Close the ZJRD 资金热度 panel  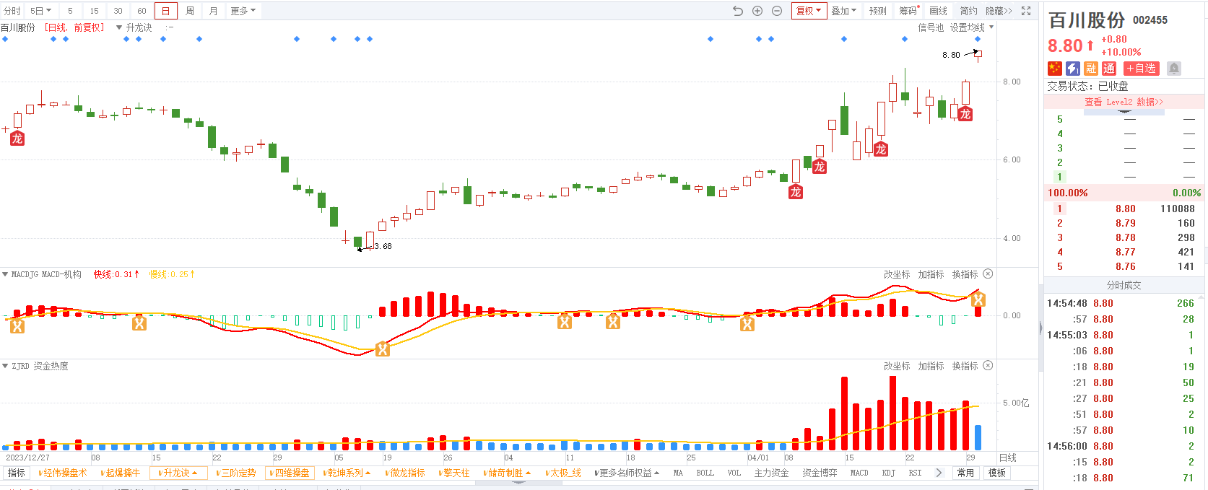pos(988,366)
